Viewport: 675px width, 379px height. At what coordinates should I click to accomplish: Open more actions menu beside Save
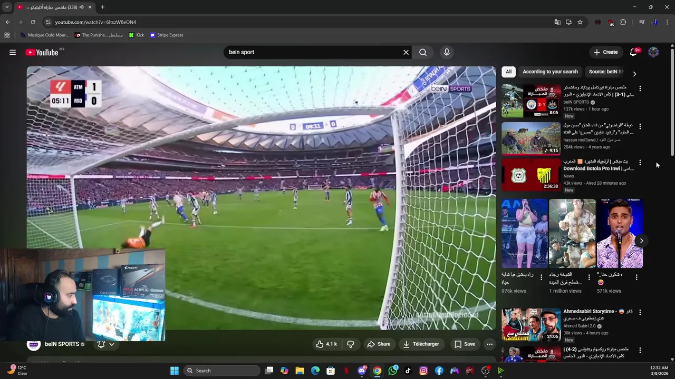pos(489,344)
